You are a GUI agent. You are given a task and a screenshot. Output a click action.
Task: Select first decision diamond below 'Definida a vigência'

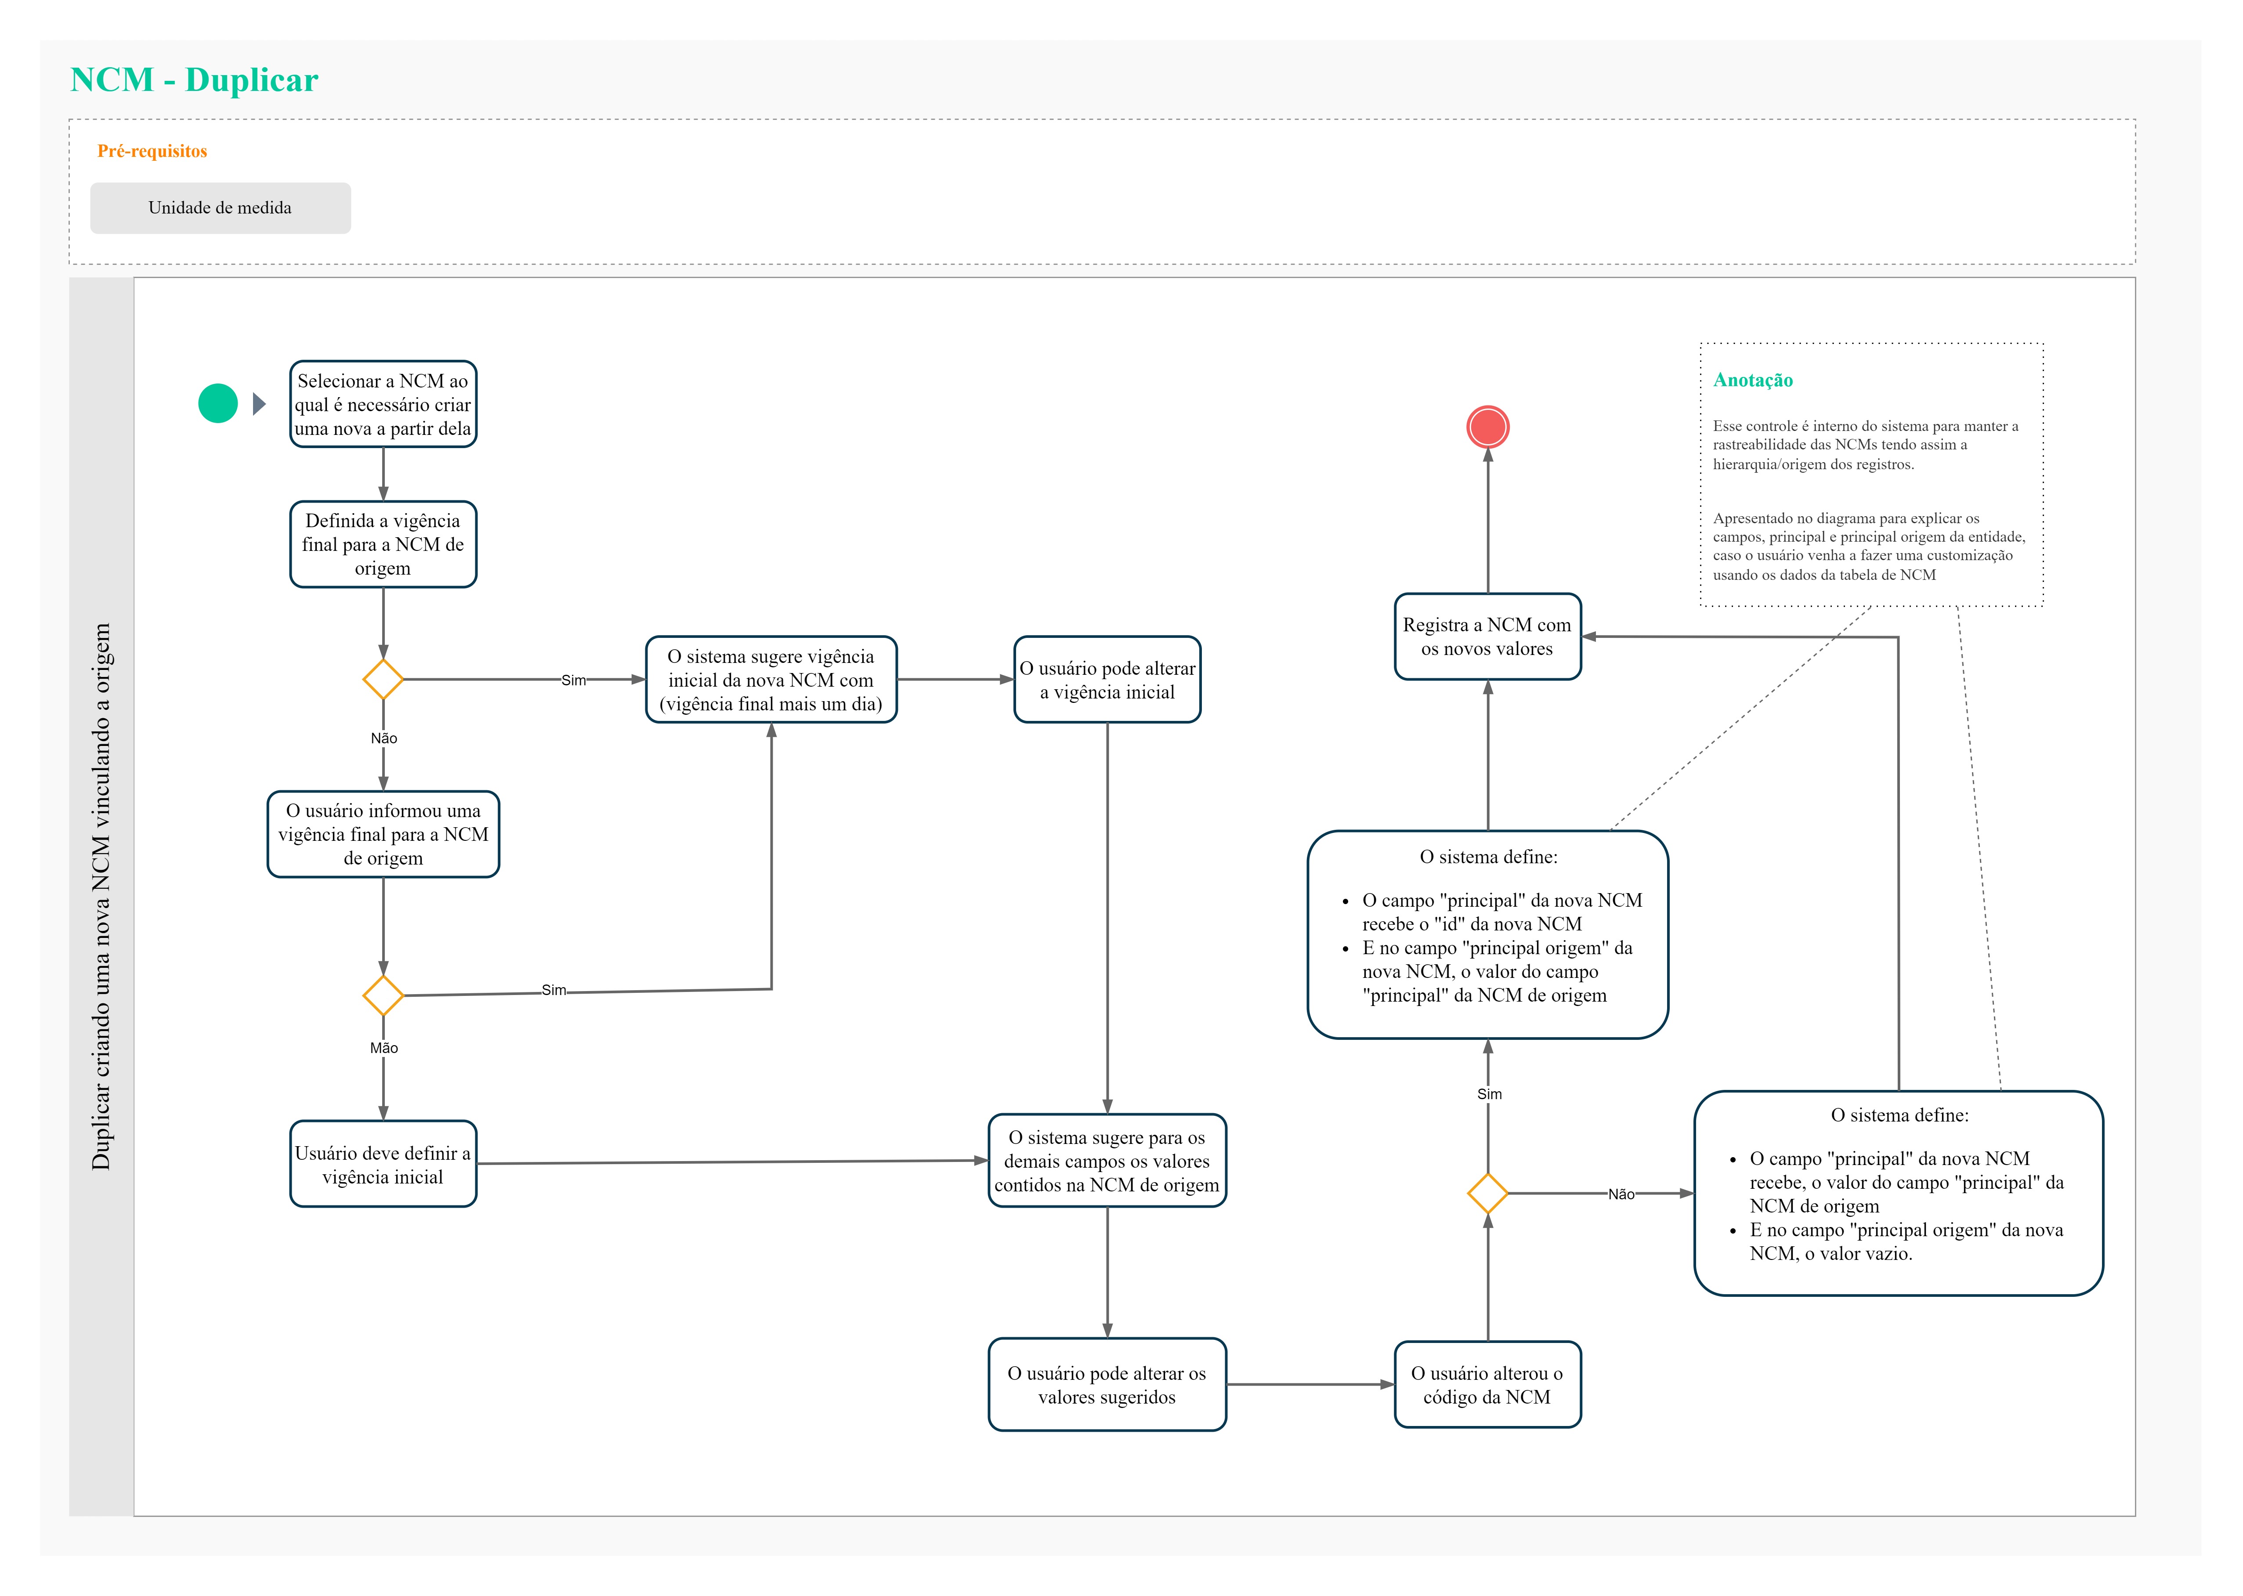tap(383, 679)
